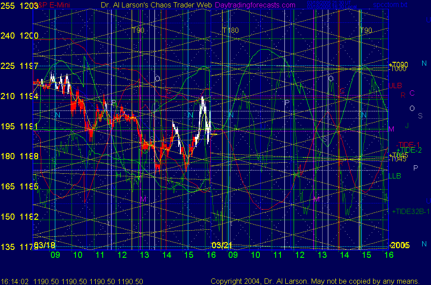Image resolution: width=431 pixels, height=285 pixels.
Task: Click the 16:14:02 time in the status line
Action: coord(14,281)
